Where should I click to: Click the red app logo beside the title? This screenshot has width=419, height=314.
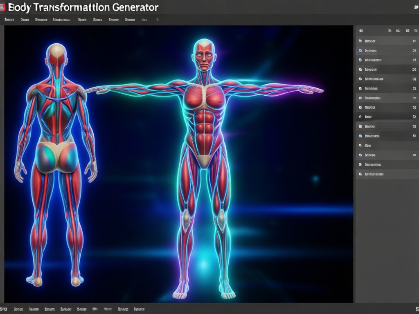click(2, 7)
